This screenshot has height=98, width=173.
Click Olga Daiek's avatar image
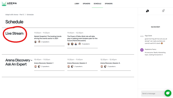coord(142,36)
